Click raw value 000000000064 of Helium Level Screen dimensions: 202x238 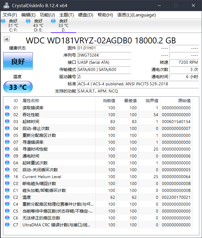tap(176, 177)
